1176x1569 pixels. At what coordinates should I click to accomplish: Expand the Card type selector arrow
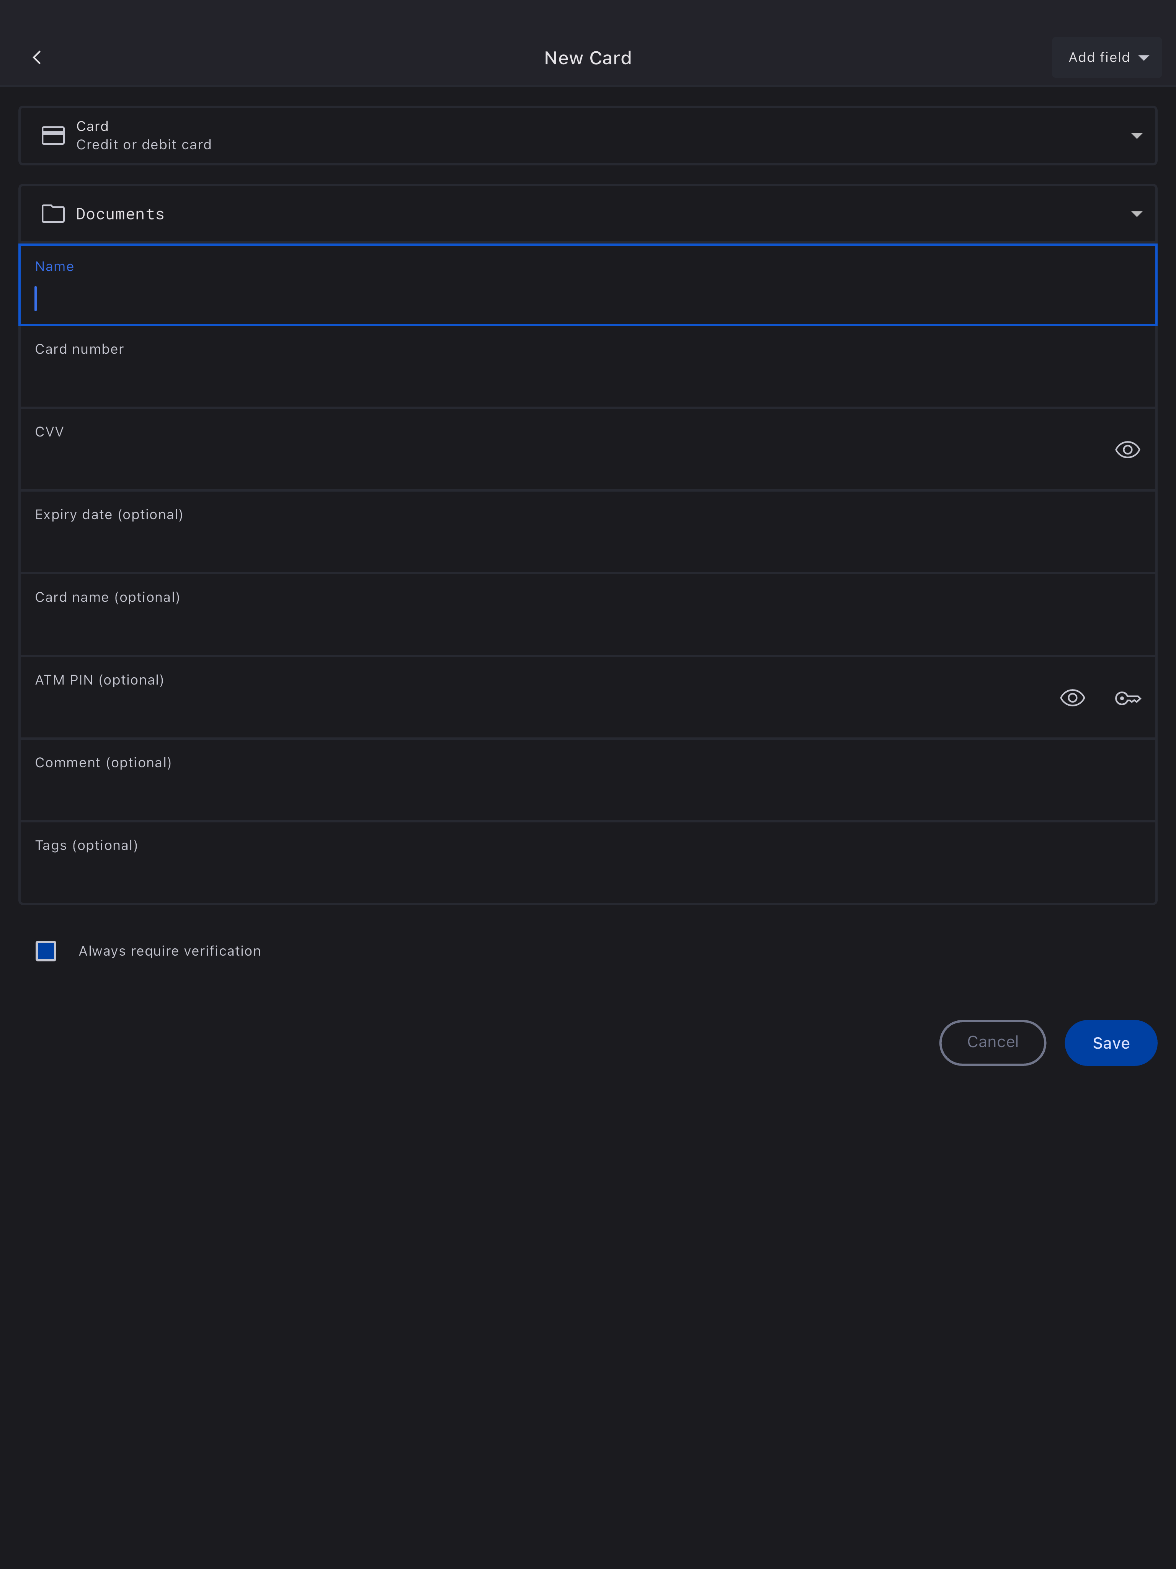click(1136, 136)
